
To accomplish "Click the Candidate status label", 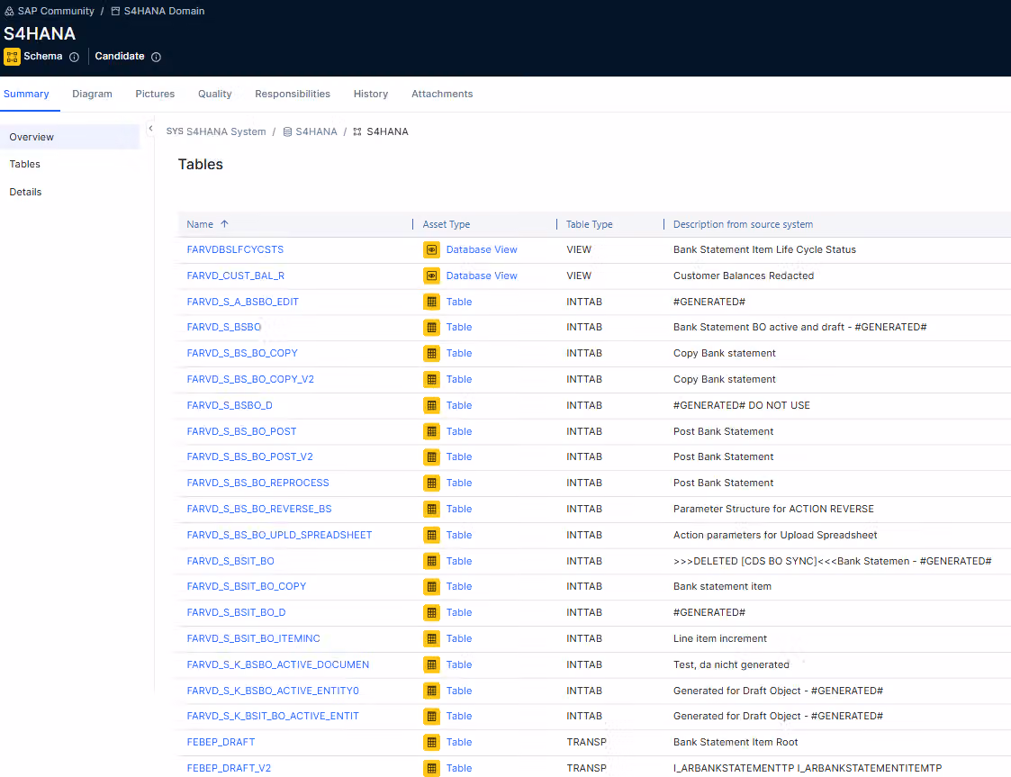I will [119, 56].
